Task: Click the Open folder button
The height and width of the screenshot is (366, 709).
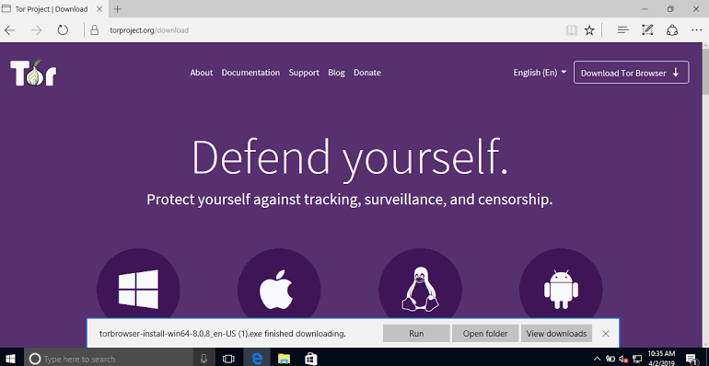Action: click(485, 334)
